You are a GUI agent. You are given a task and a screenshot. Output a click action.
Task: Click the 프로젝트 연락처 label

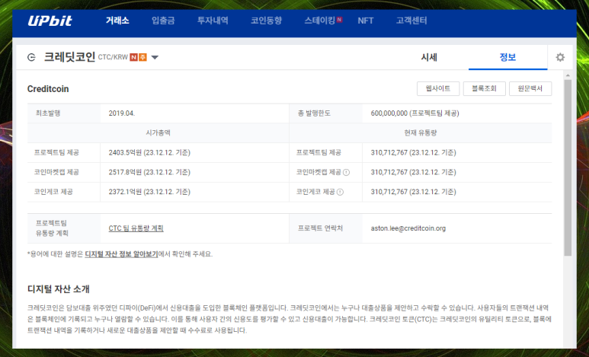(x=321, y=228)
